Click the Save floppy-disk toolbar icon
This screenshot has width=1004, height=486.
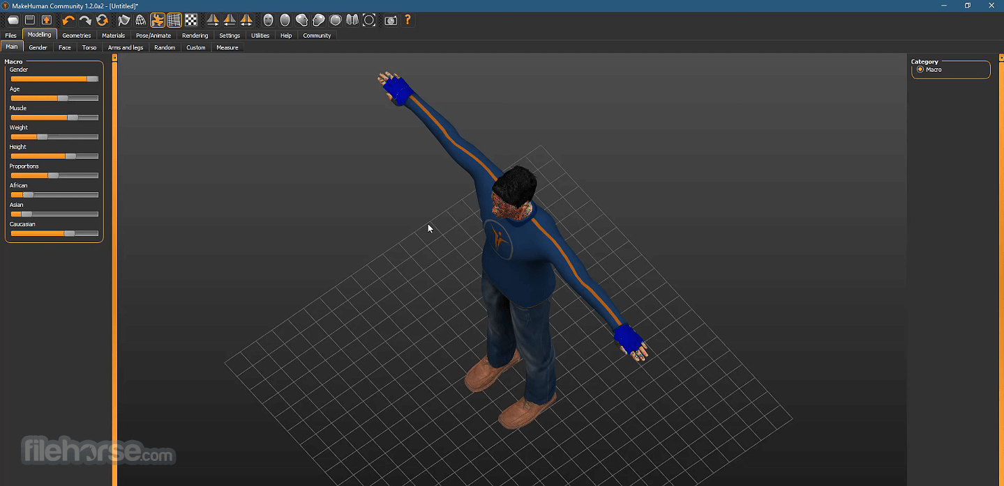tap(30, 20)
